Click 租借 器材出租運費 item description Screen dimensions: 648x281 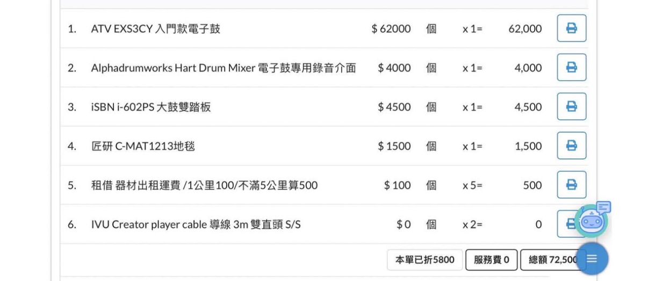(x=204, y=185)
